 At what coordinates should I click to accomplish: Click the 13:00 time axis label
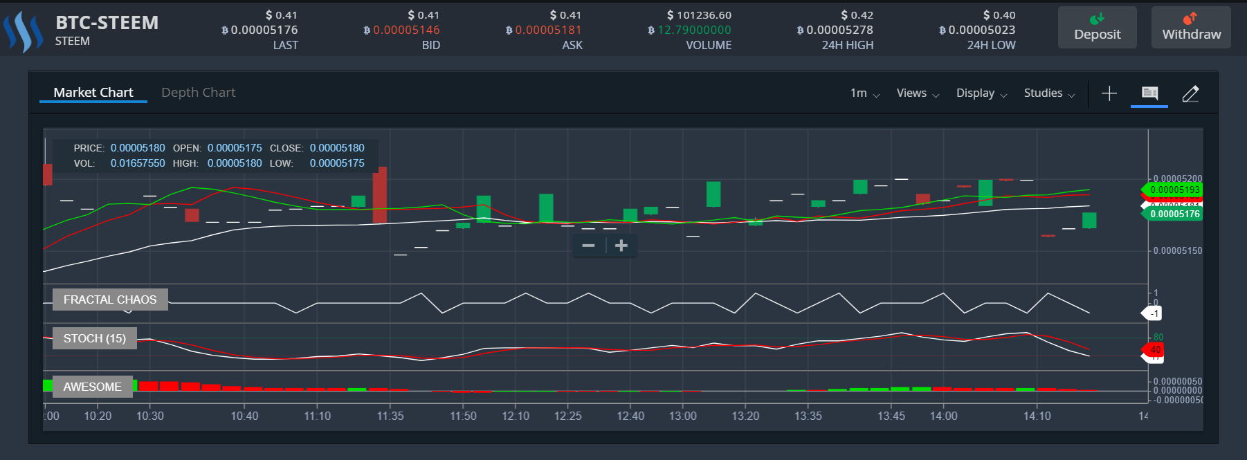(x=683, y=416)
